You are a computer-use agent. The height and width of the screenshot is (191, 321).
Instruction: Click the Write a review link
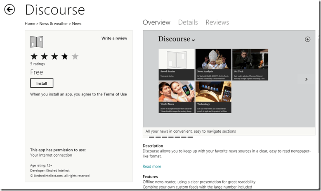click(114, 38)
